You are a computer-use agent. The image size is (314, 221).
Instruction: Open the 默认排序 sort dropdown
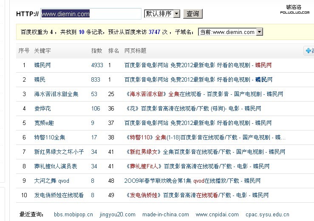[162, 14]
